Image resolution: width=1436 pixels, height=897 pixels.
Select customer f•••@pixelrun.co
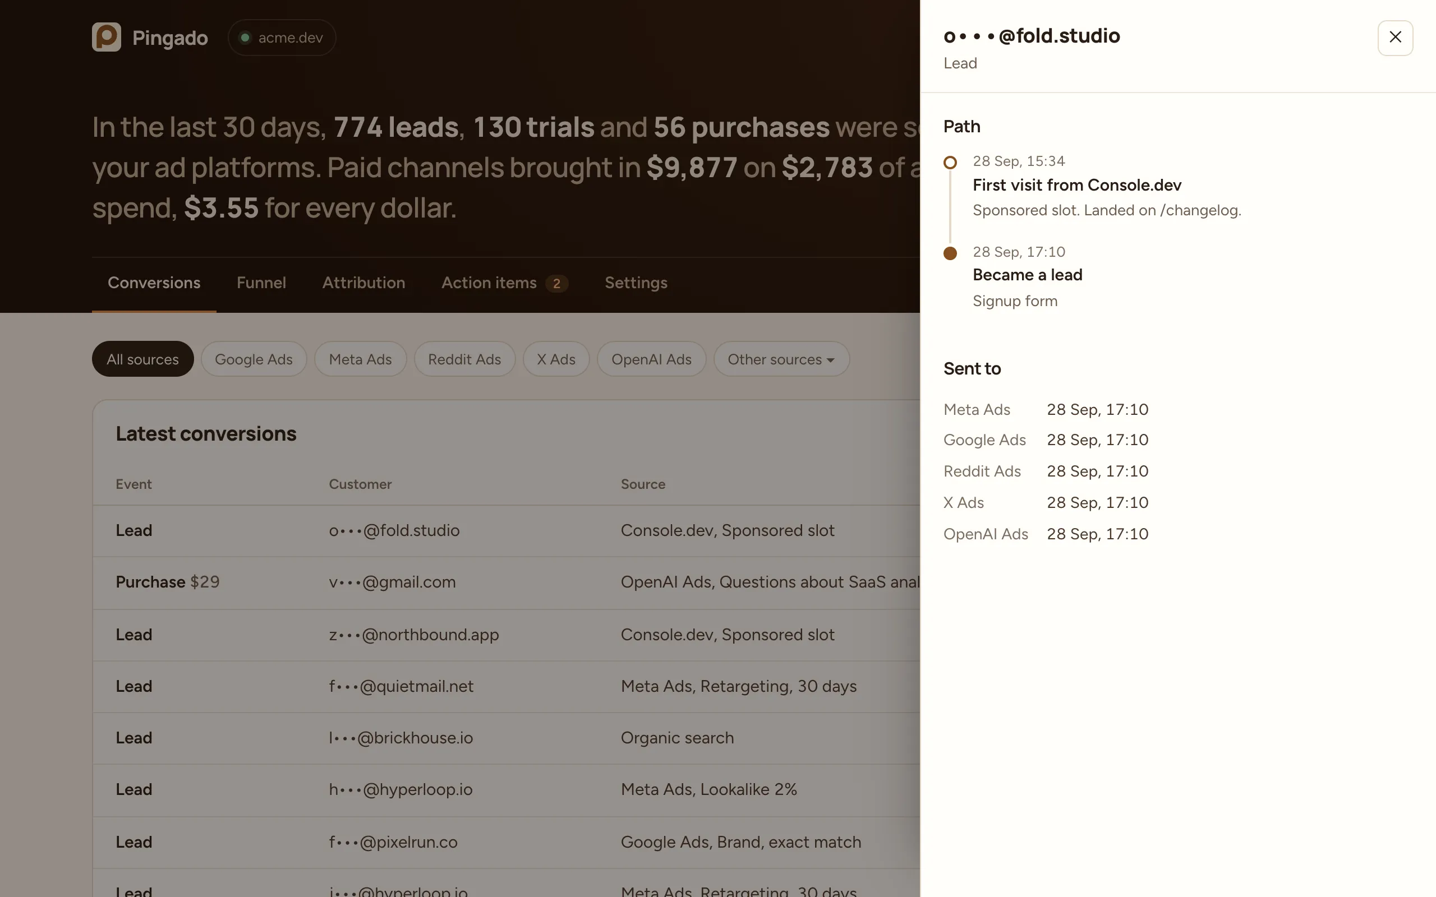393,843
